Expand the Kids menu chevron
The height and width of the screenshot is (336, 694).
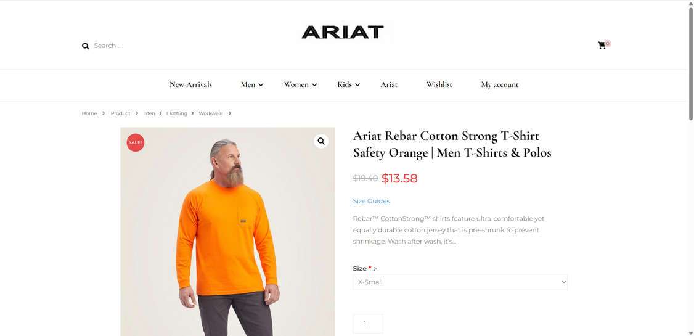pos(357,85)
